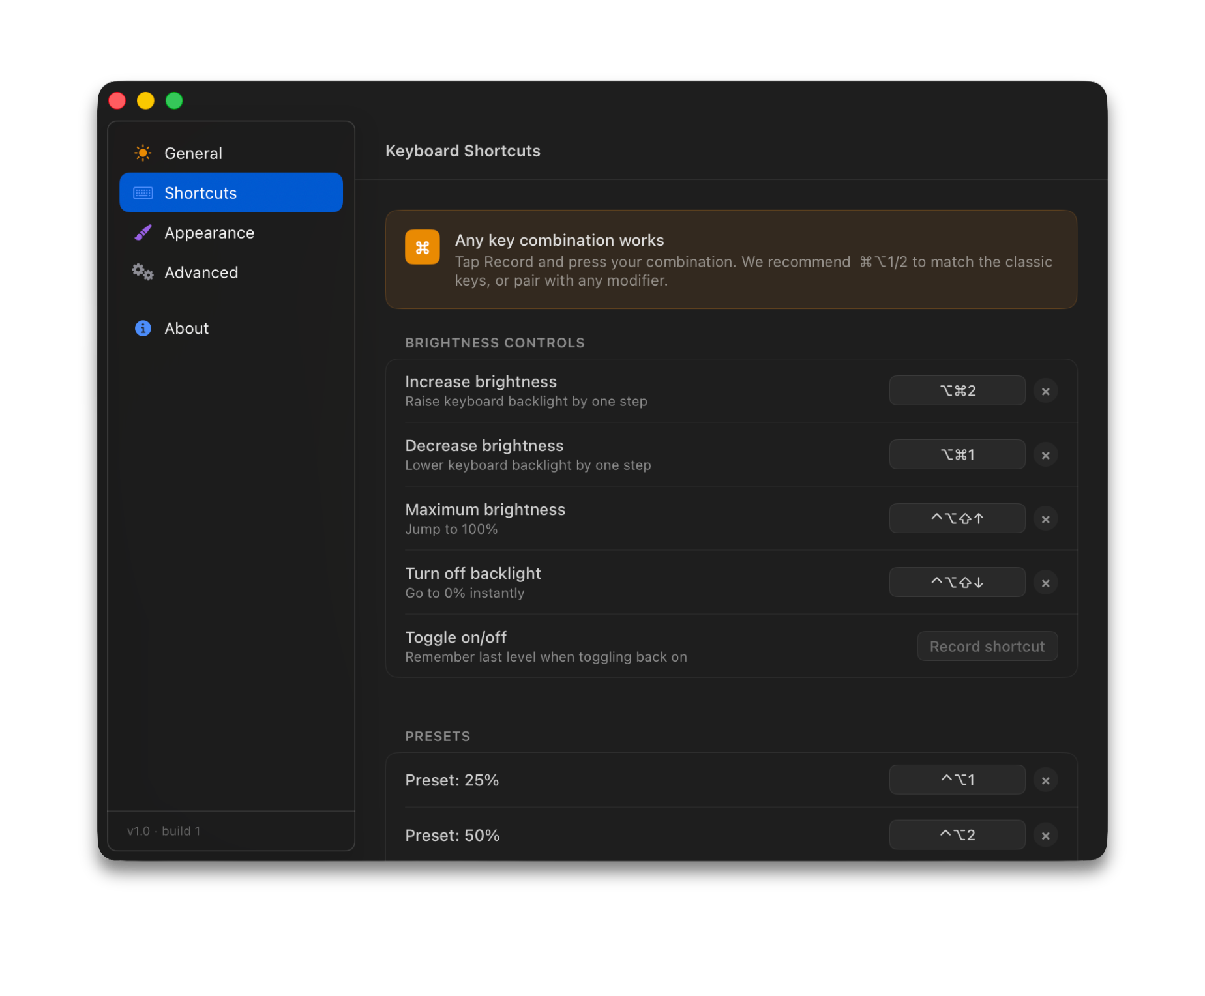Click the 'Decrease brightness' label
Viewport: 1205px width, 996px height.
pyautogui.click(x=484, y=446)
